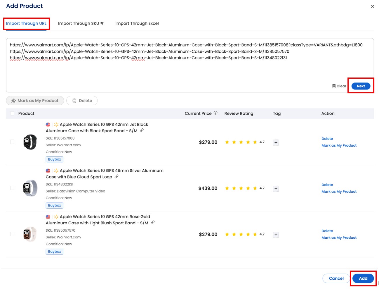Switch to Import Through URL tab
Image resolution: width=379 pixels, height=289 pixels.
pyautogui.click(x=26, y=23)
